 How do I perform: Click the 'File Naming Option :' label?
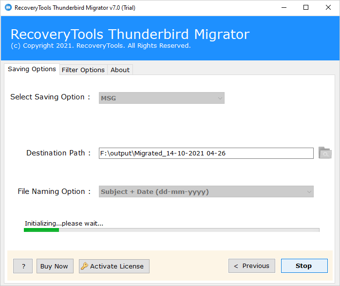(x=54, y=191)
